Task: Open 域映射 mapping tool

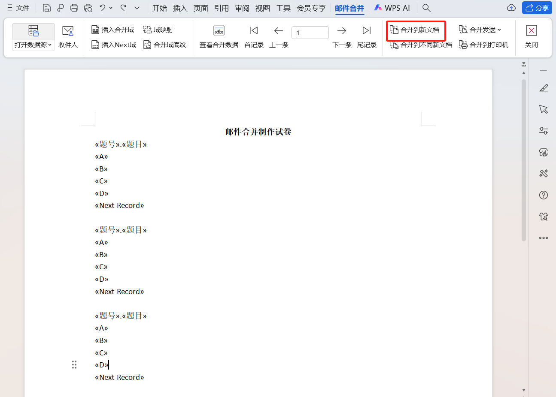Action: pos(158,29)
